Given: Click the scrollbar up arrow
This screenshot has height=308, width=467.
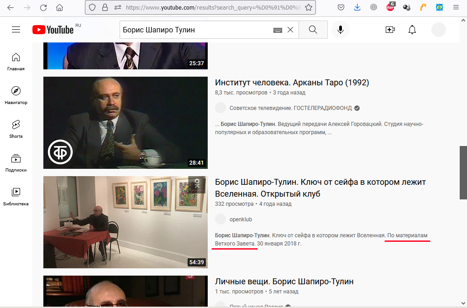Looking at the screenshot, I should point(463,20).
